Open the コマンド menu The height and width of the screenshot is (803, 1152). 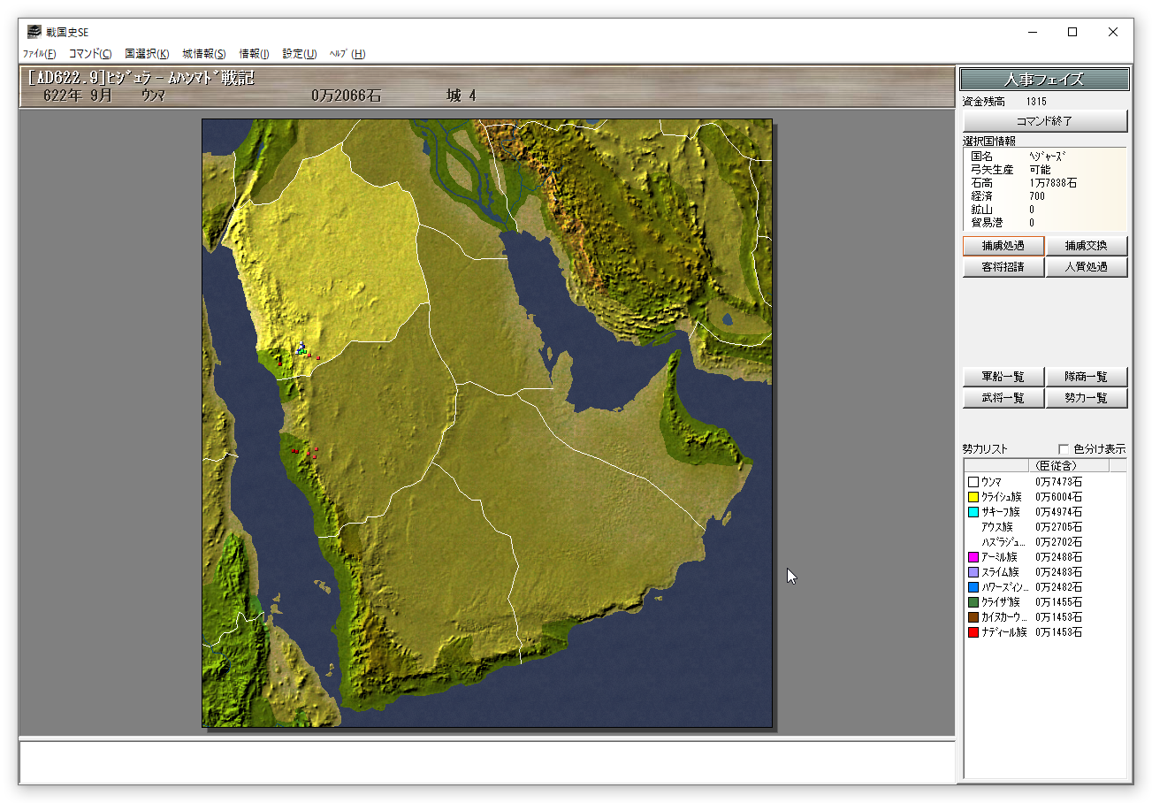tap(90, 54)
